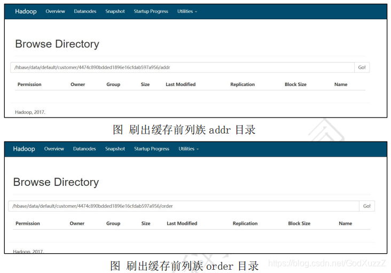This screenshot has height=273, width=391.
Task: Click Last Modified header in addr table
Action: point(181,84)
